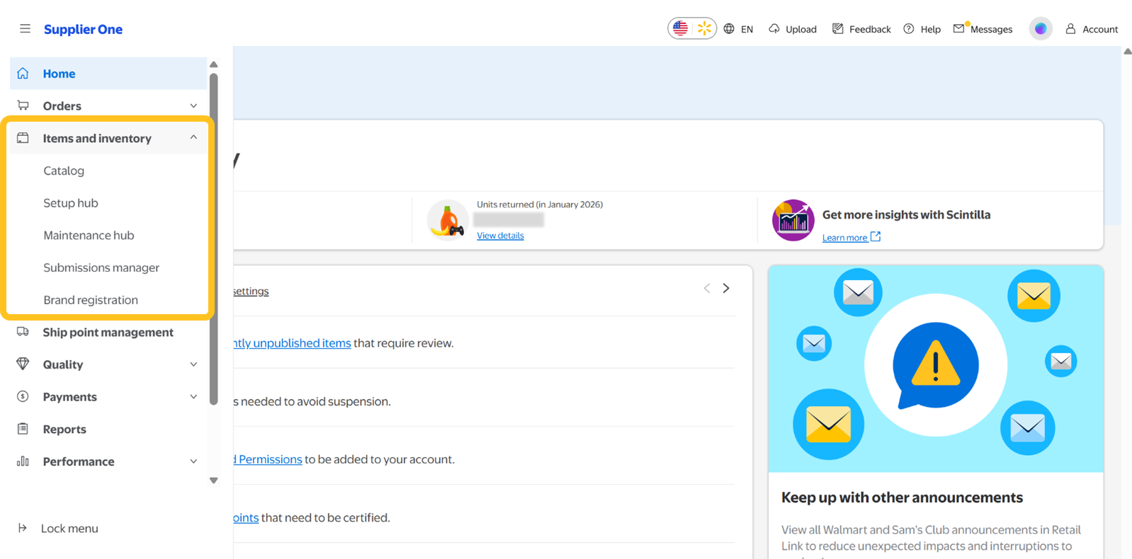This screenshot has width=1132, height=559.
Task: Click the sidebar scroll up arrow
Action: click(214, 64)
